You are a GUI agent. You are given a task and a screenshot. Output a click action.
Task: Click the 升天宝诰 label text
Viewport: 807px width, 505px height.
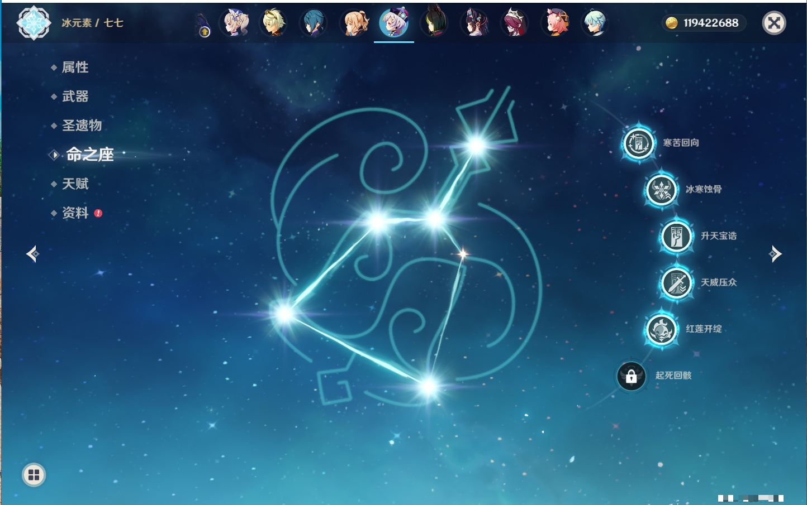coord(719,236)
